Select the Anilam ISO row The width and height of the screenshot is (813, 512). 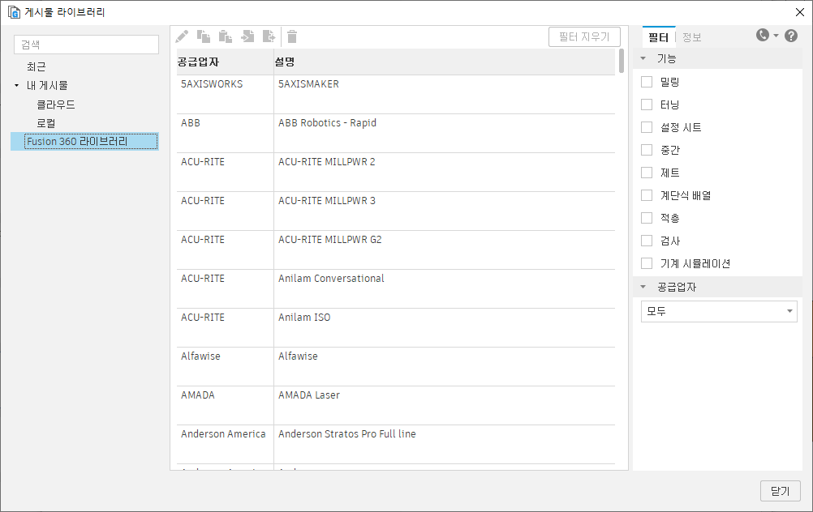coord(396,328)
